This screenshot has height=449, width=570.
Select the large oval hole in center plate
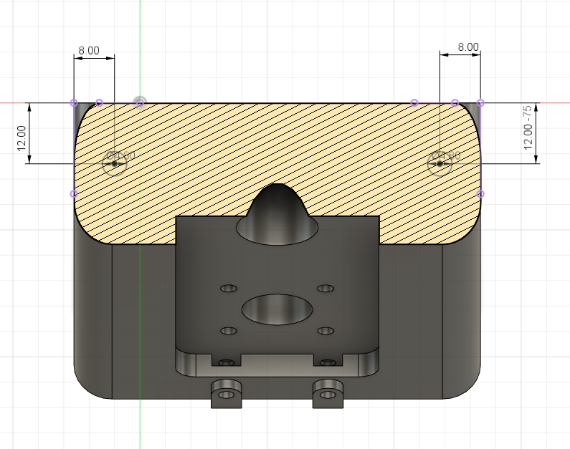point(277,309)
